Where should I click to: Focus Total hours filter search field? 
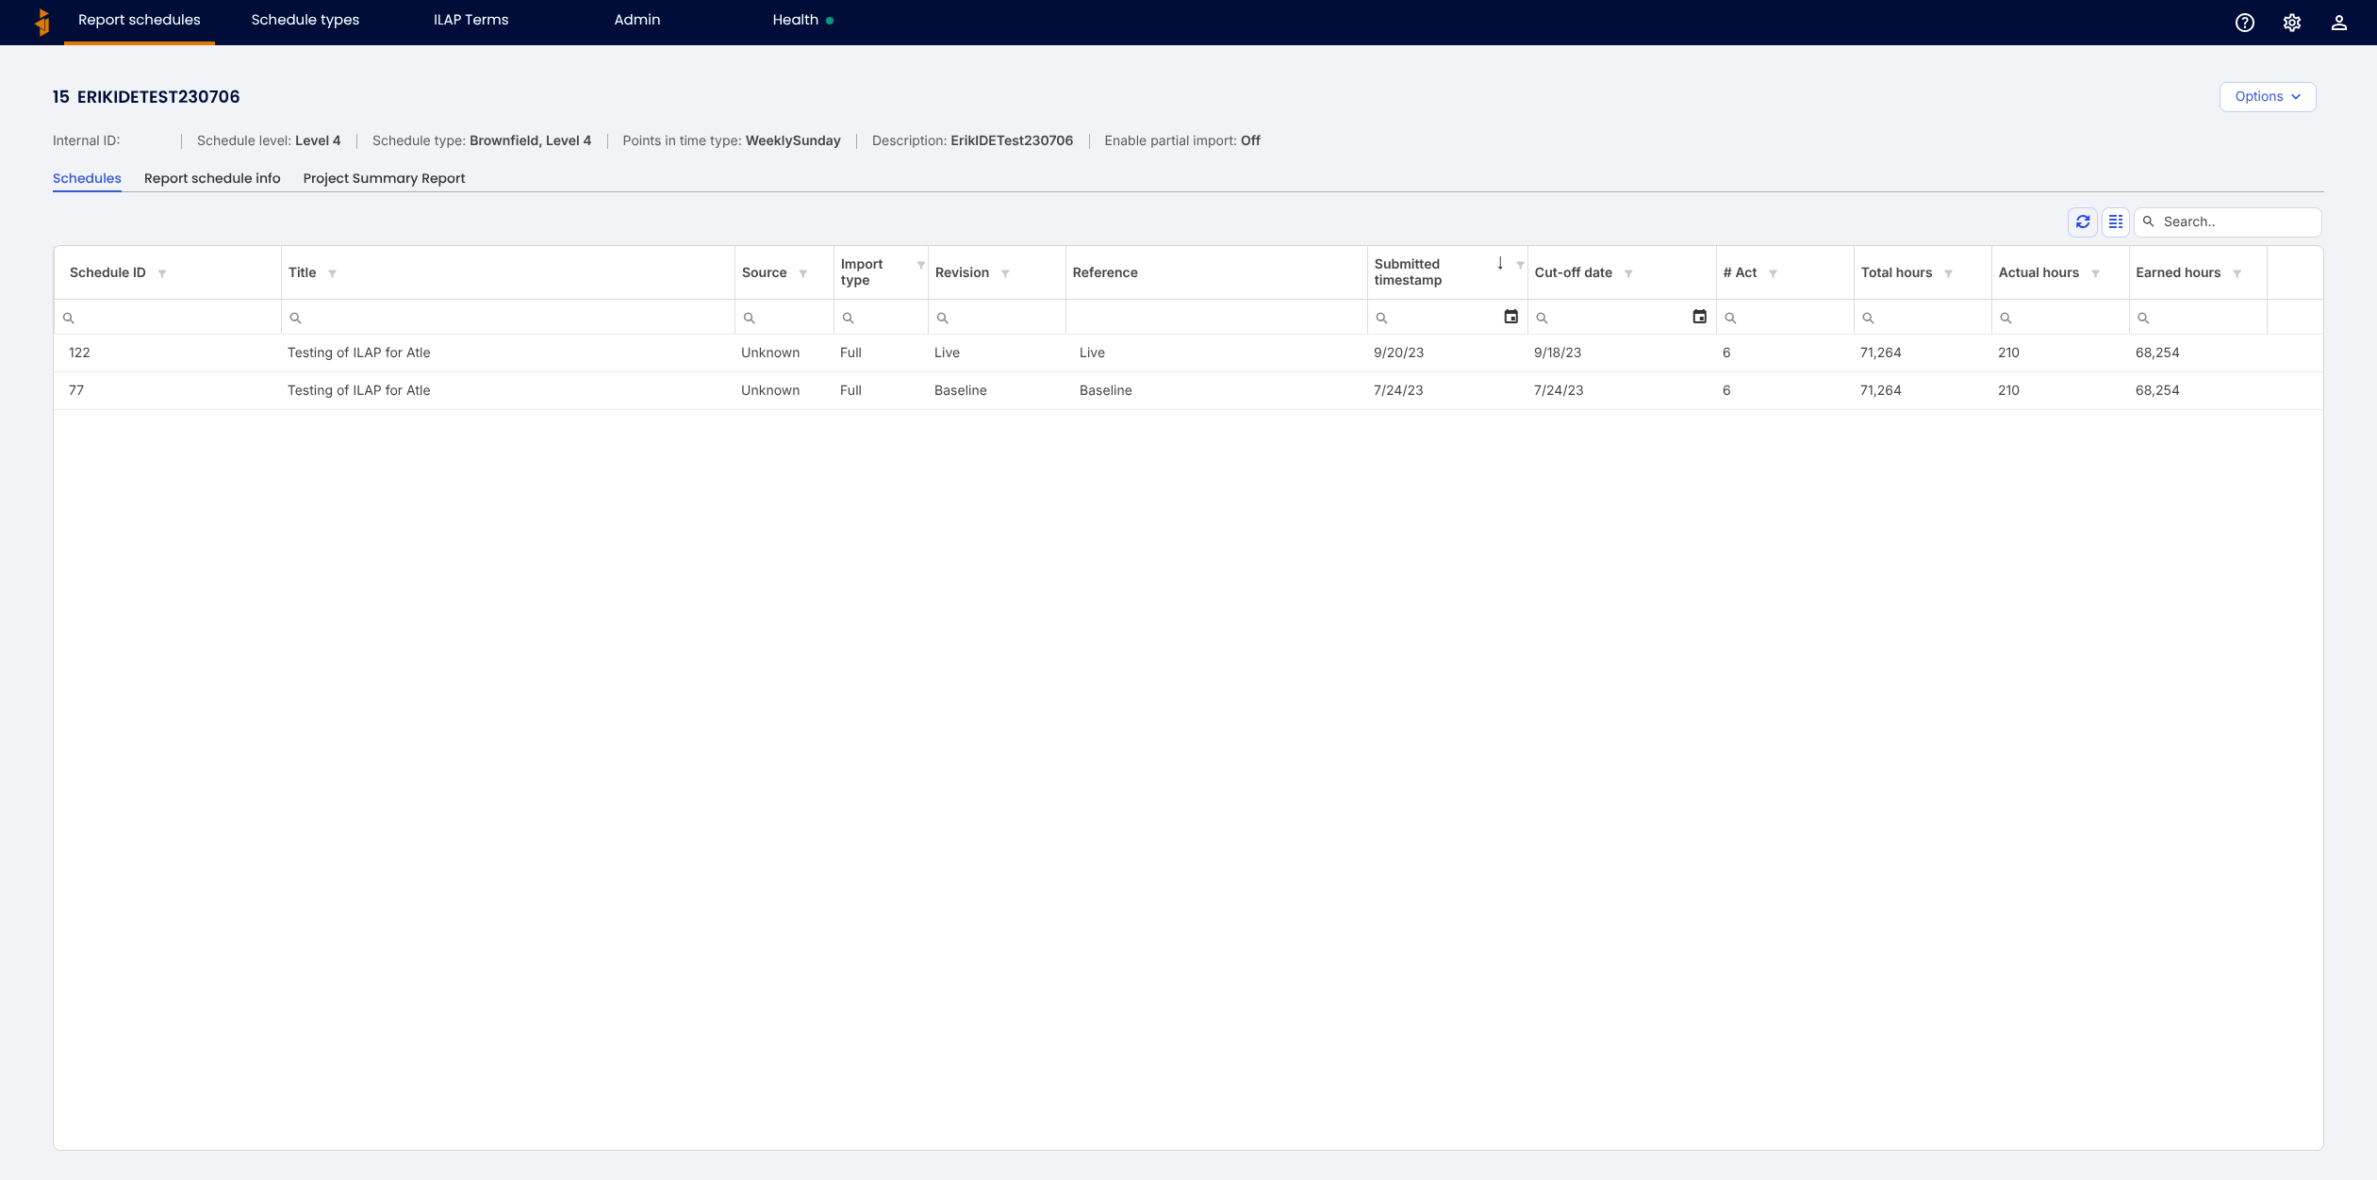(1923, 318)
